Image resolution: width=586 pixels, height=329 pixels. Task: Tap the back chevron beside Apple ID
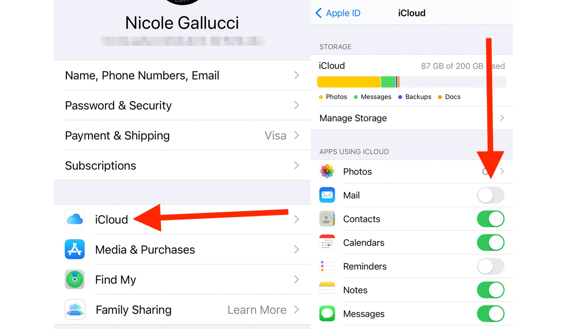(319, 13)
